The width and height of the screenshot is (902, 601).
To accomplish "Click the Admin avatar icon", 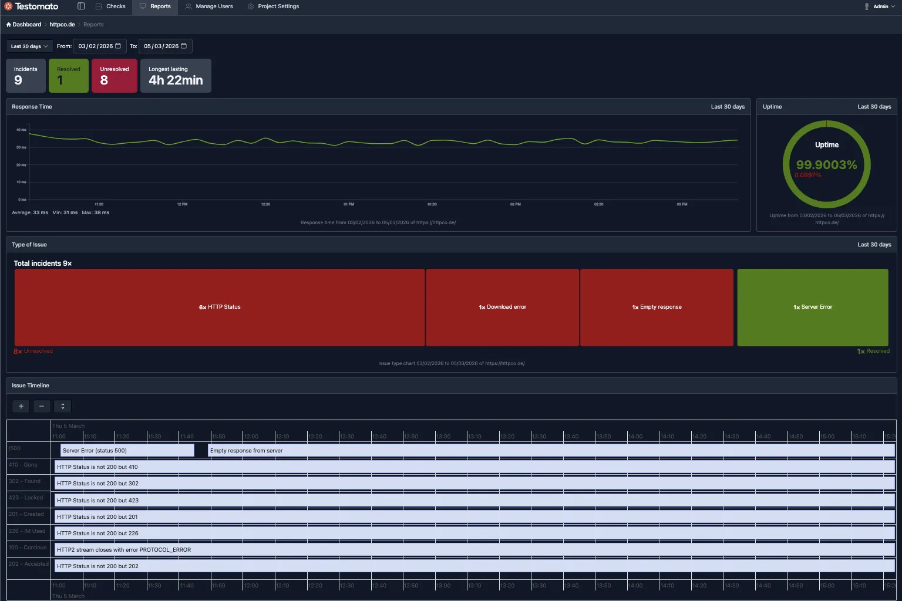I will point(866,6).
